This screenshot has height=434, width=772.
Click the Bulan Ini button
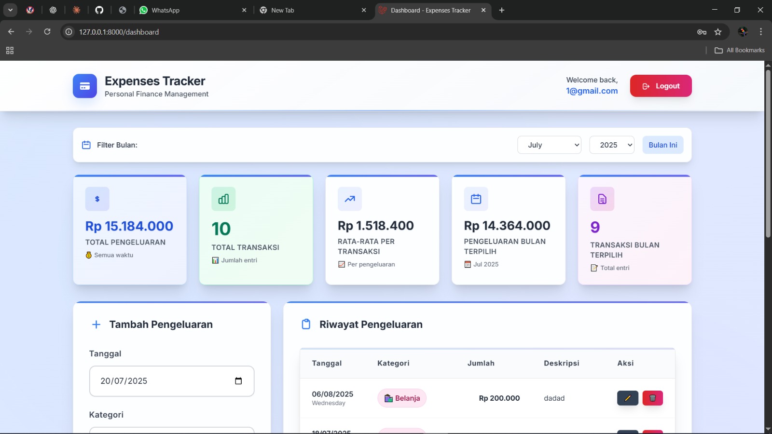[662, 145]
